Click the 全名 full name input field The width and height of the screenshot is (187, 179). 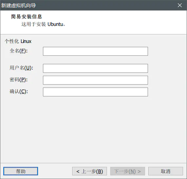[x=95, y=51]
